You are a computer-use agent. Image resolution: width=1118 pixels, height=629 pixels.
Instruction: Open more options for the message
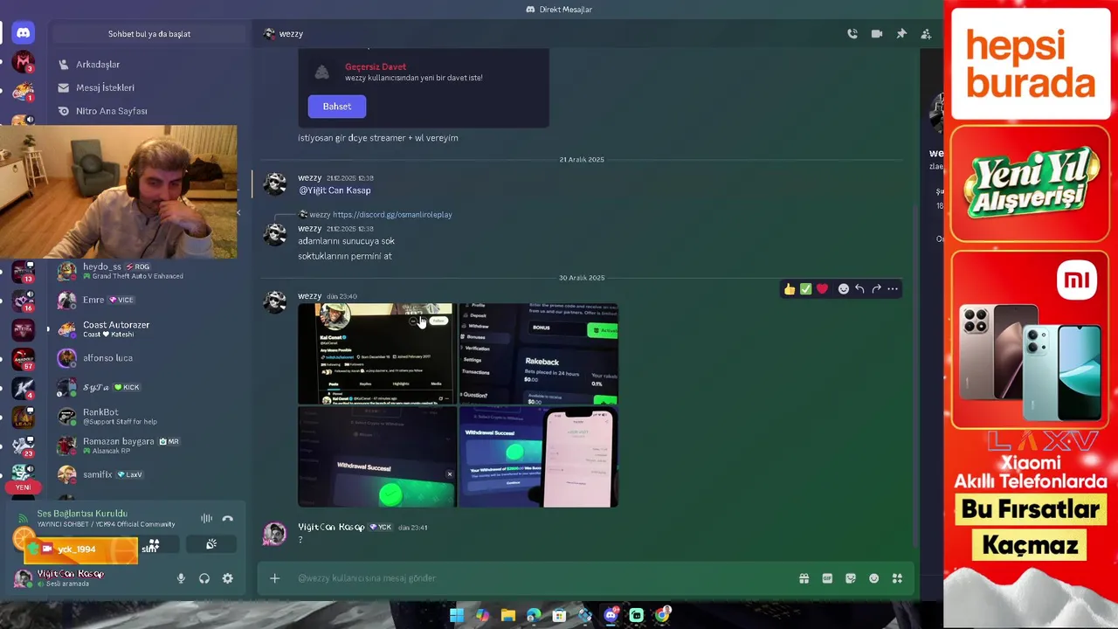(893, 289)
